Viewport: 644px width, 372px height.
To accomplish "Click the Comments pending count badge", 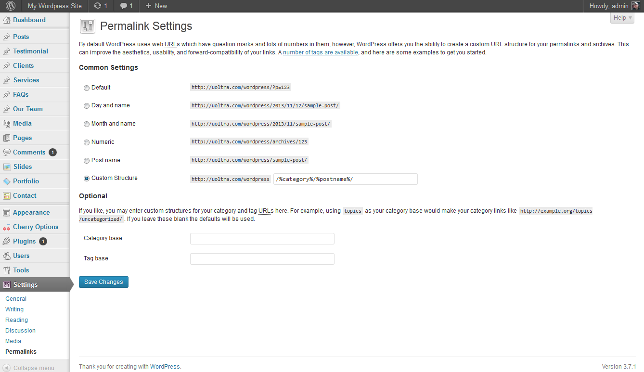I will [52, 153].
